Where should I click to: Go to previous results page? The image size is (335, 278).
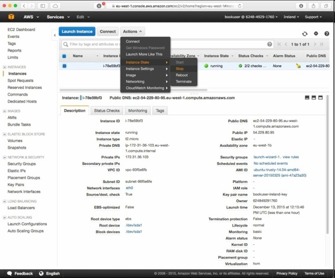[286, 44]
